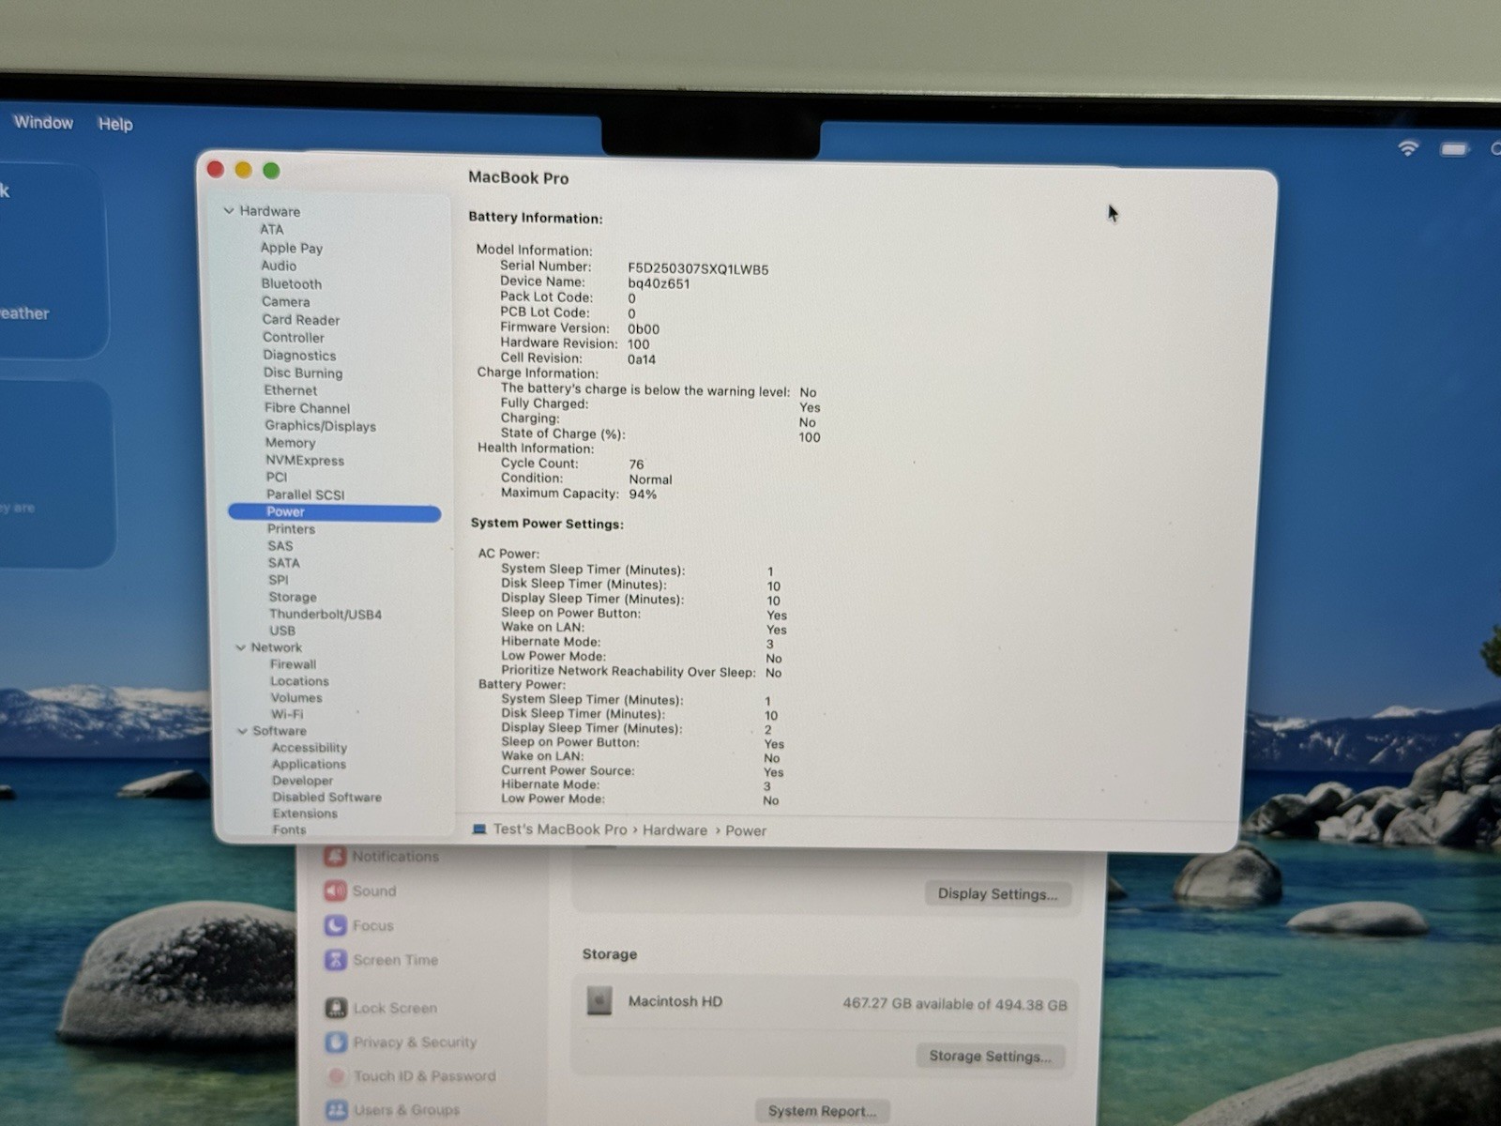Select Card Reader in the sidebar
1501x1126 pixels.
pyautogui.click(x=301, y=319)
